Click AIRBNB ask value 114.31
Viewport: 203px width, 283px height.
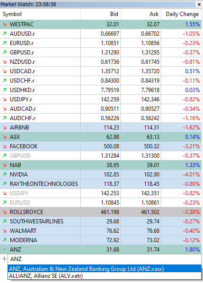pos(151,128)
